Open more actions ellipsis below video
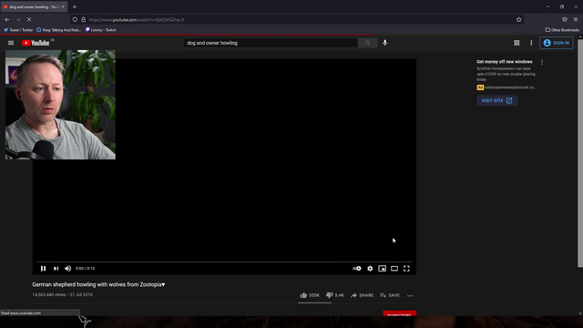583x328 pixels. pos(410,295)
